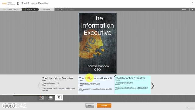Screen dimensions: 195x110
Task: Close the Cover Creator window
Action: tap(192, 3)
